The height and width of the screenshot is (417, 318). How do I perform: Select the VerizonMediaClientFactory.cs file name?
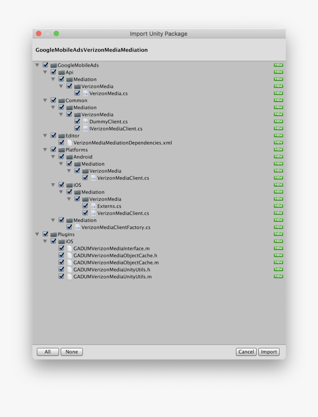116,228
